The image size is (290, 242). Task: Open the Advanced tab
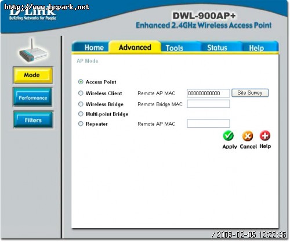point(135,47)
